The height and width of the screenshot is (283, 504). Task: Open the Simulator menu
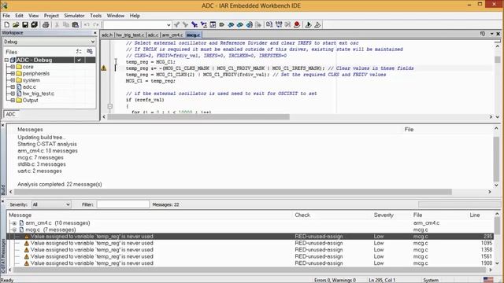pyautogui.click(x=74, y=16)
